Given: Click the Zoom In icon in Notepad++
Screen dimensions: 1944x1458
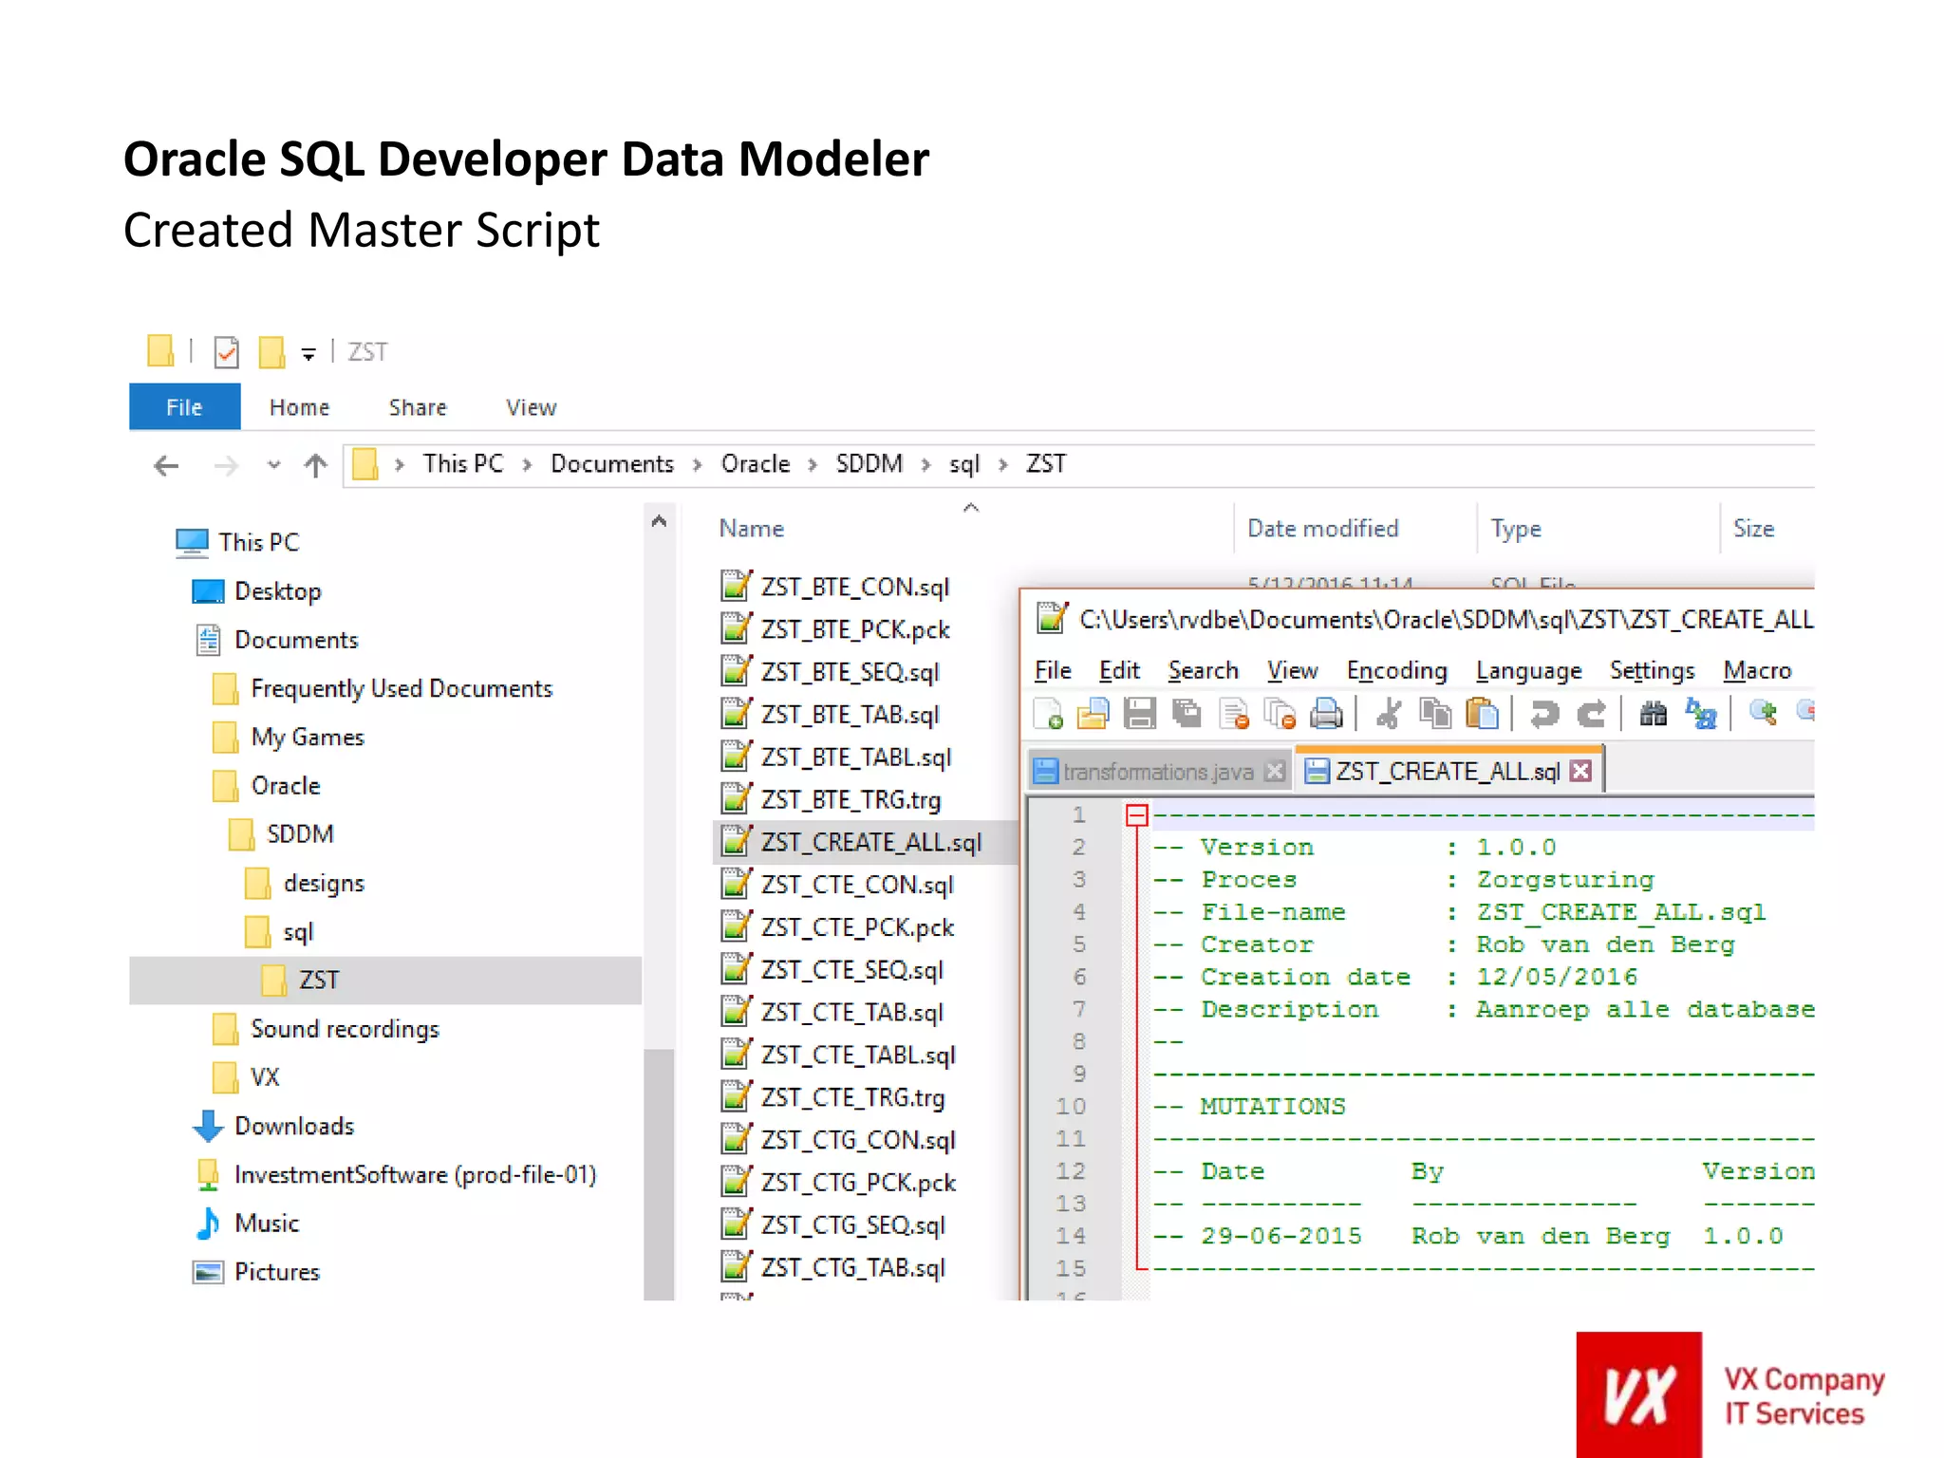Looking at the screenshot, I should [1763, 713].
